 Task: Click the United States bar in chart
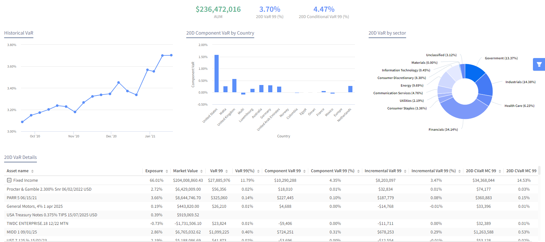(216, 74)
